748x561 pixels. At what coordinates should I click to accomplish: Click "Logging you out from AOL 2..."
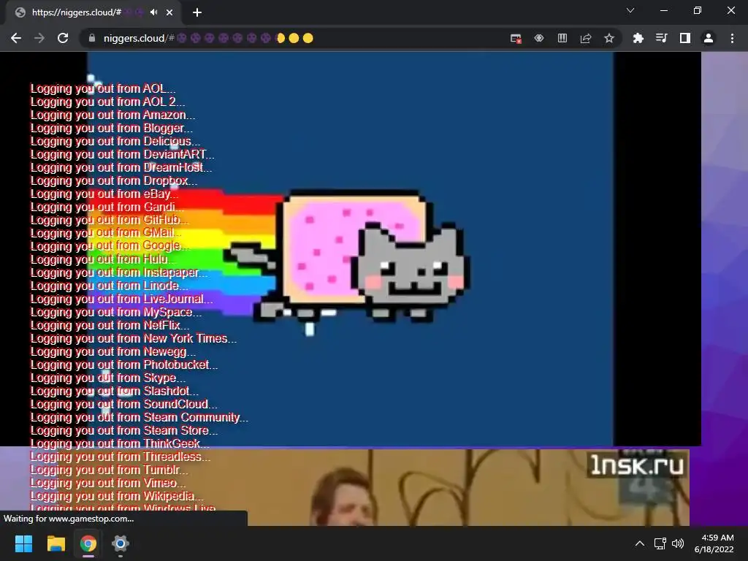pos(107,102)
